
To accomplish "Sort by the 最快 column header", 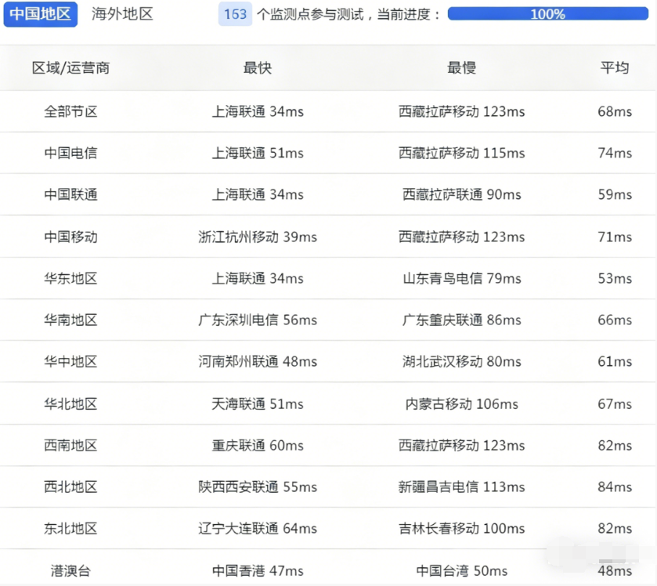I will point(258,68).
